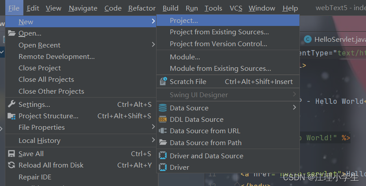Click the Scratch File icon
This screenshot has height=186, width=366.
162,81
